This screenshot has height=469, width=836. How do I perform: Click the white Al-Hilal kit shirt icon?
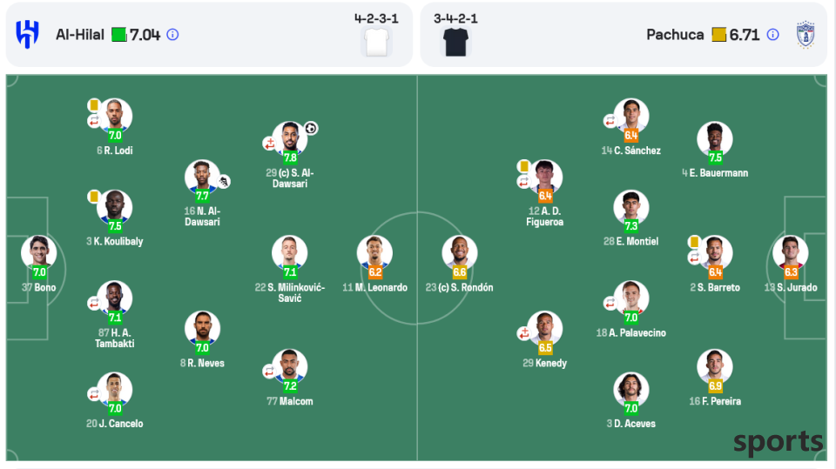click(x=376, y=42)
